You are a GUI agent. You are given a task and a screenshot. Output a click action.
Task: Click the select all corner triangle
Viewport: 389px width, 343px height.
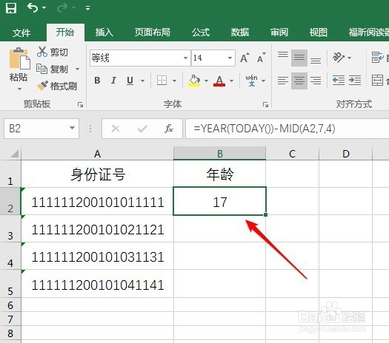tap(14, 154)
